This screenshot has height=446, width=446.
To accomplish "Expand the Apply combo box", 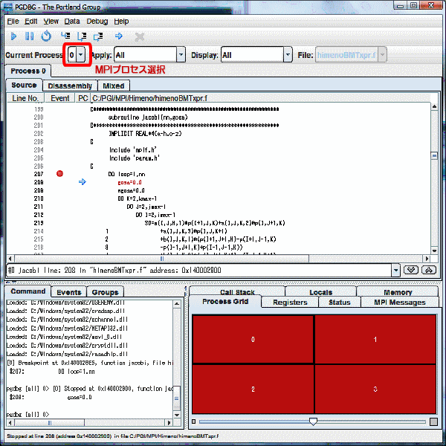I will point(181,55).
